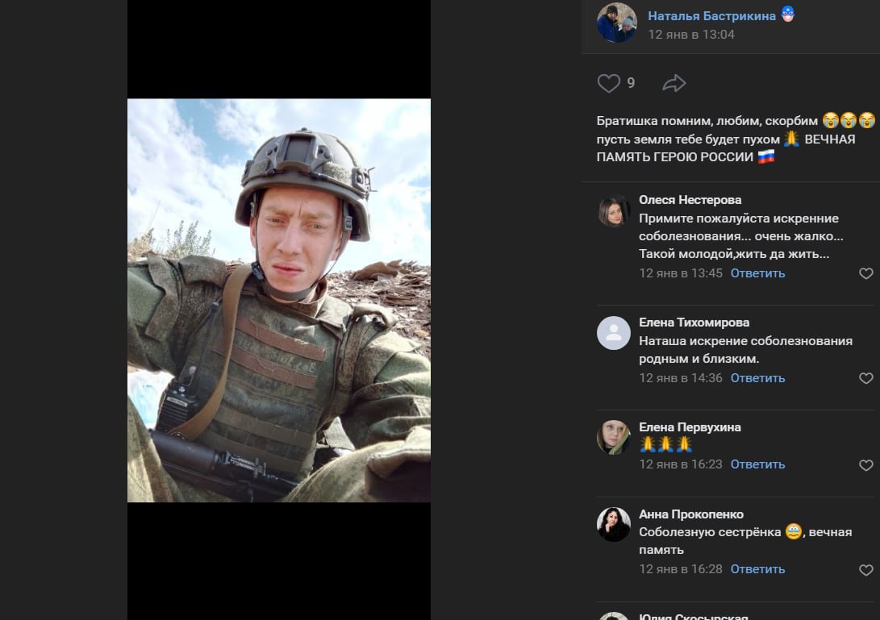Reply to Елена Тихомирова's comment

pyautogui.click(x=757, y=378)
